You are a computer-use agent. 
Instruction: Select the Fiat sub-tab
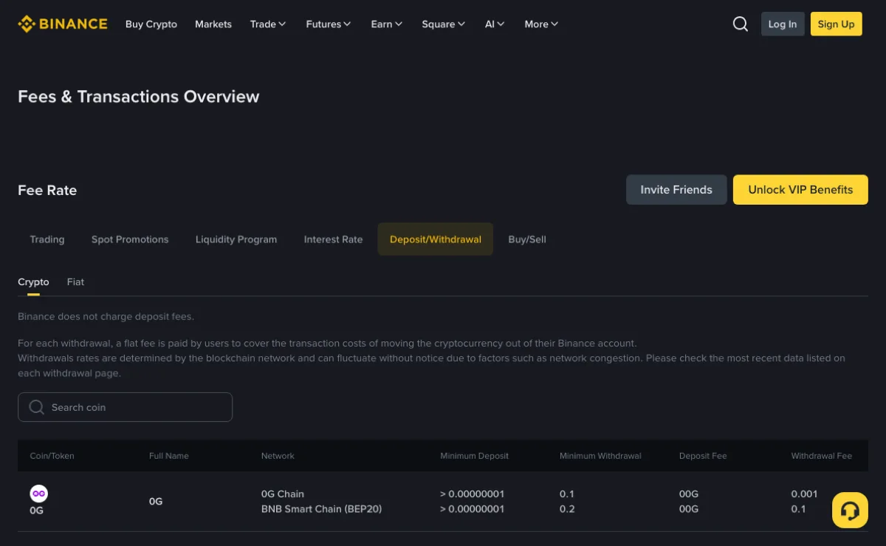coord(75,282)
